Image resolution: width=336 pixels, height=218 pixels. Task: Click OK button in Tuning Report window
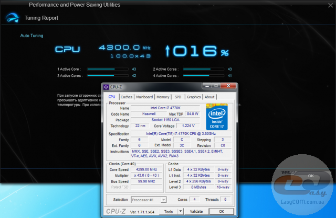pyautogui.click(x=311, y=176)
